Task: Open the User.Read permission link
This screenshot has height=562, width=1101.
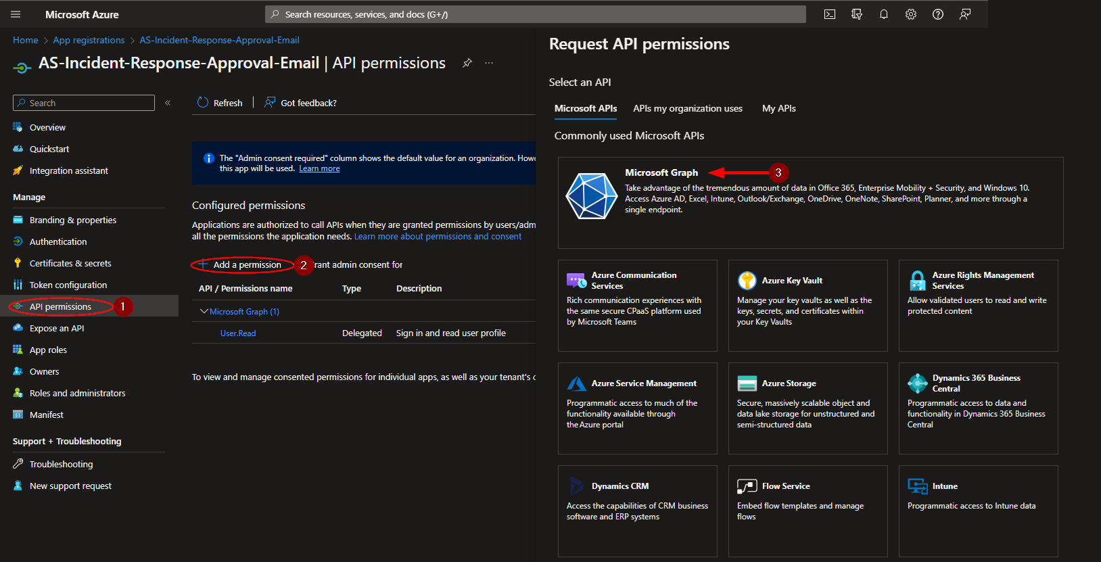Action: [238, 333]
